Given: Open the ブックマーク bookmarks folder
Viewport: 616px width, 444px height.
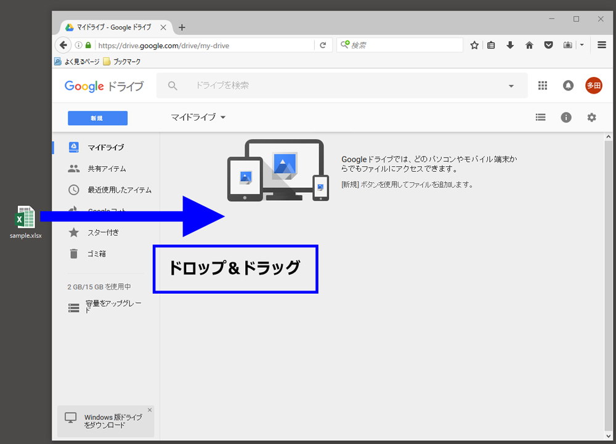Looking at the screenshot, I should [x=122, y=61].
